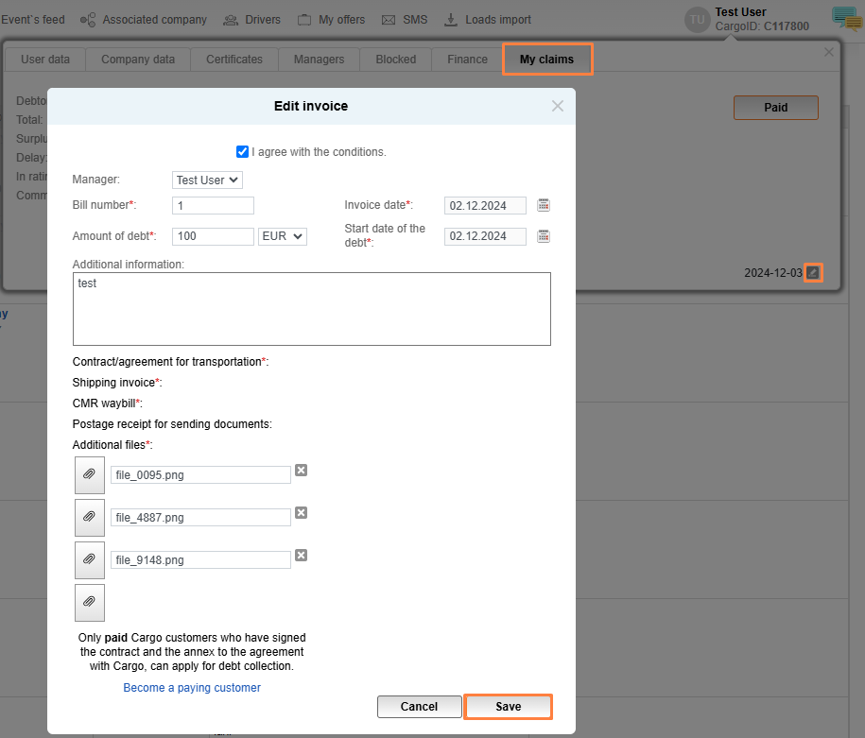Open the EUR currency dropdown
This screenshot has height=738, width=865.
(x=283, y=236)
